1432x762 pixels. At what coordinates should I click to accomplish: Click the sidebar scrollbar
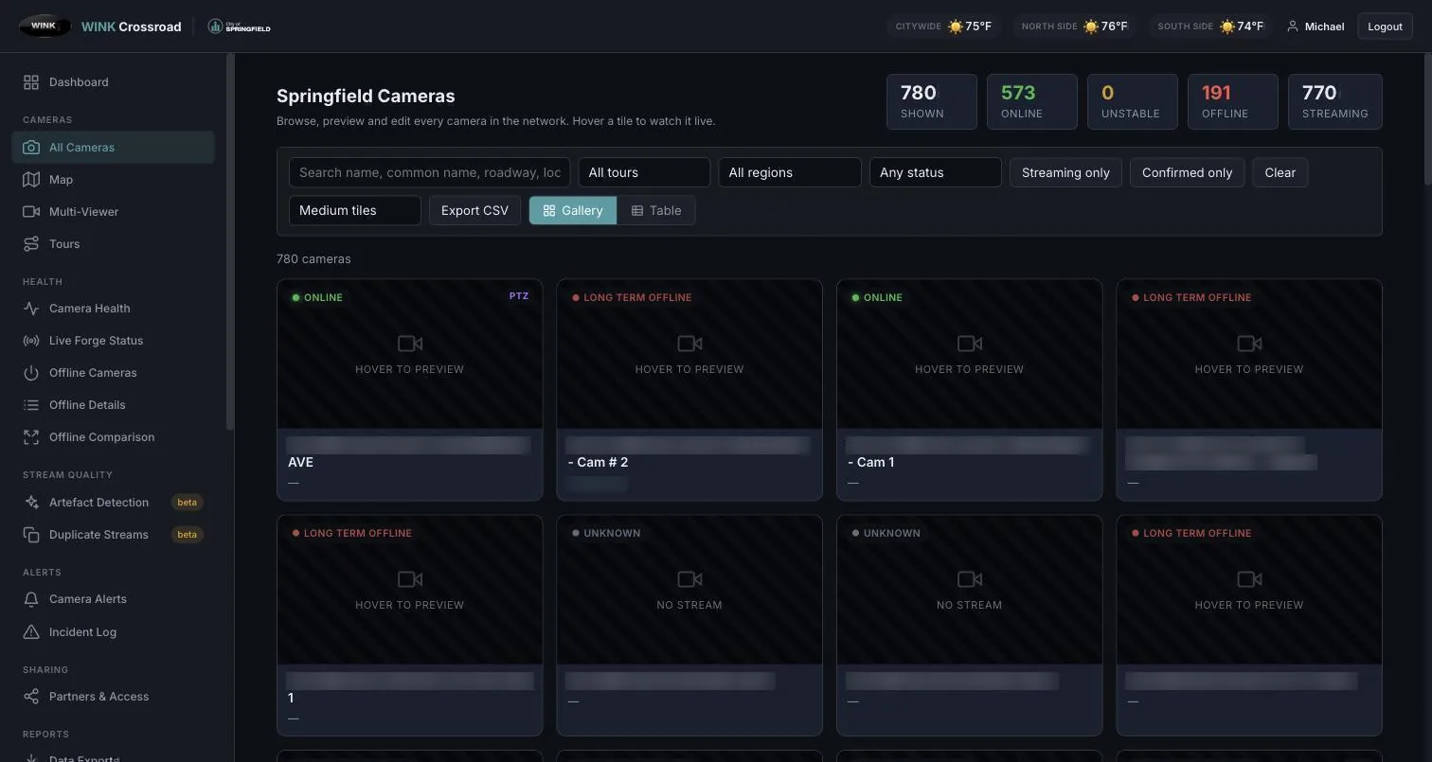[230, 241]
